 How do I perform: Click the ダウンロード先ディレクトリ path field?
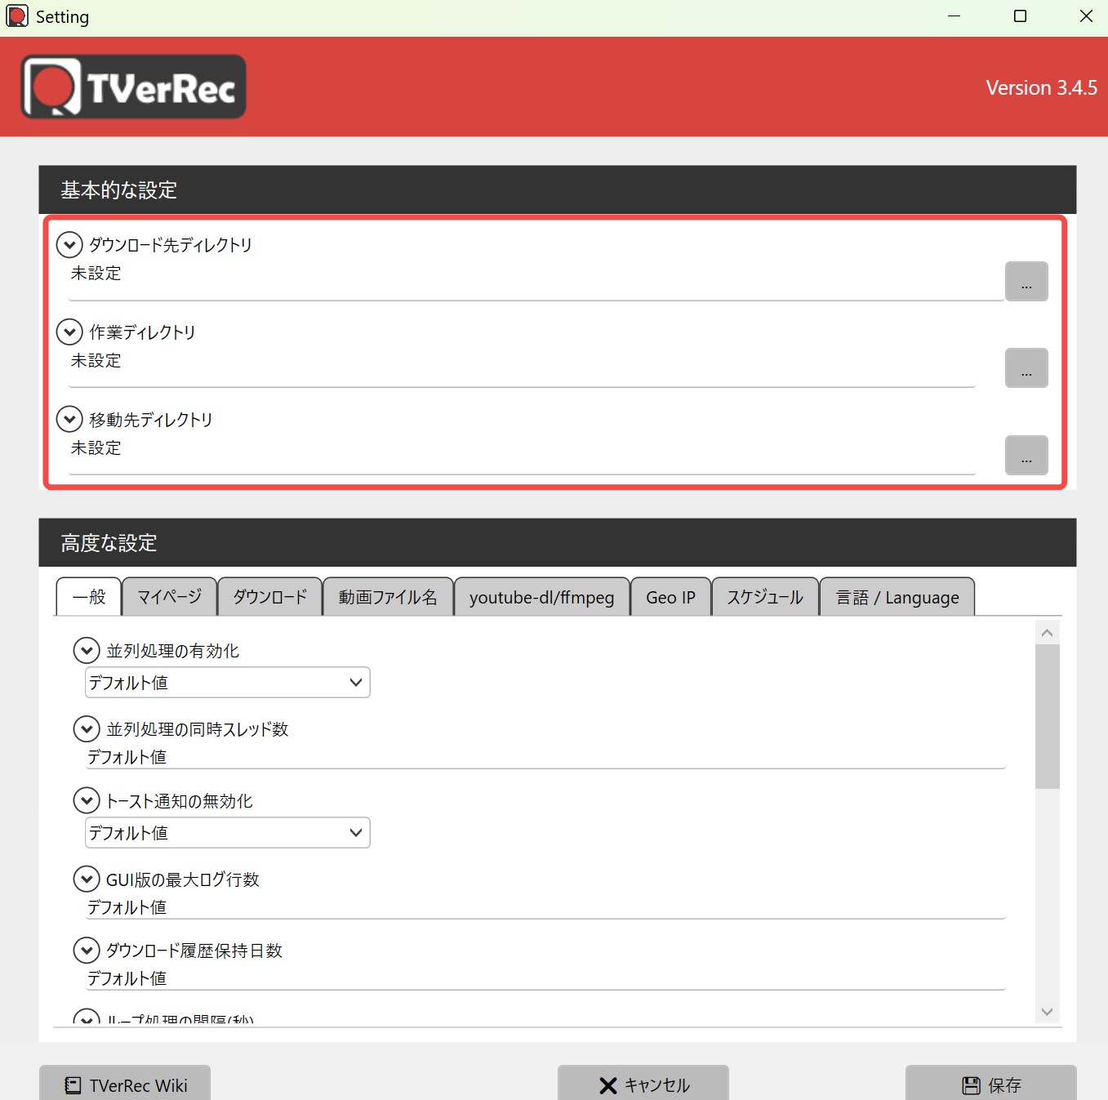point(536,281)
